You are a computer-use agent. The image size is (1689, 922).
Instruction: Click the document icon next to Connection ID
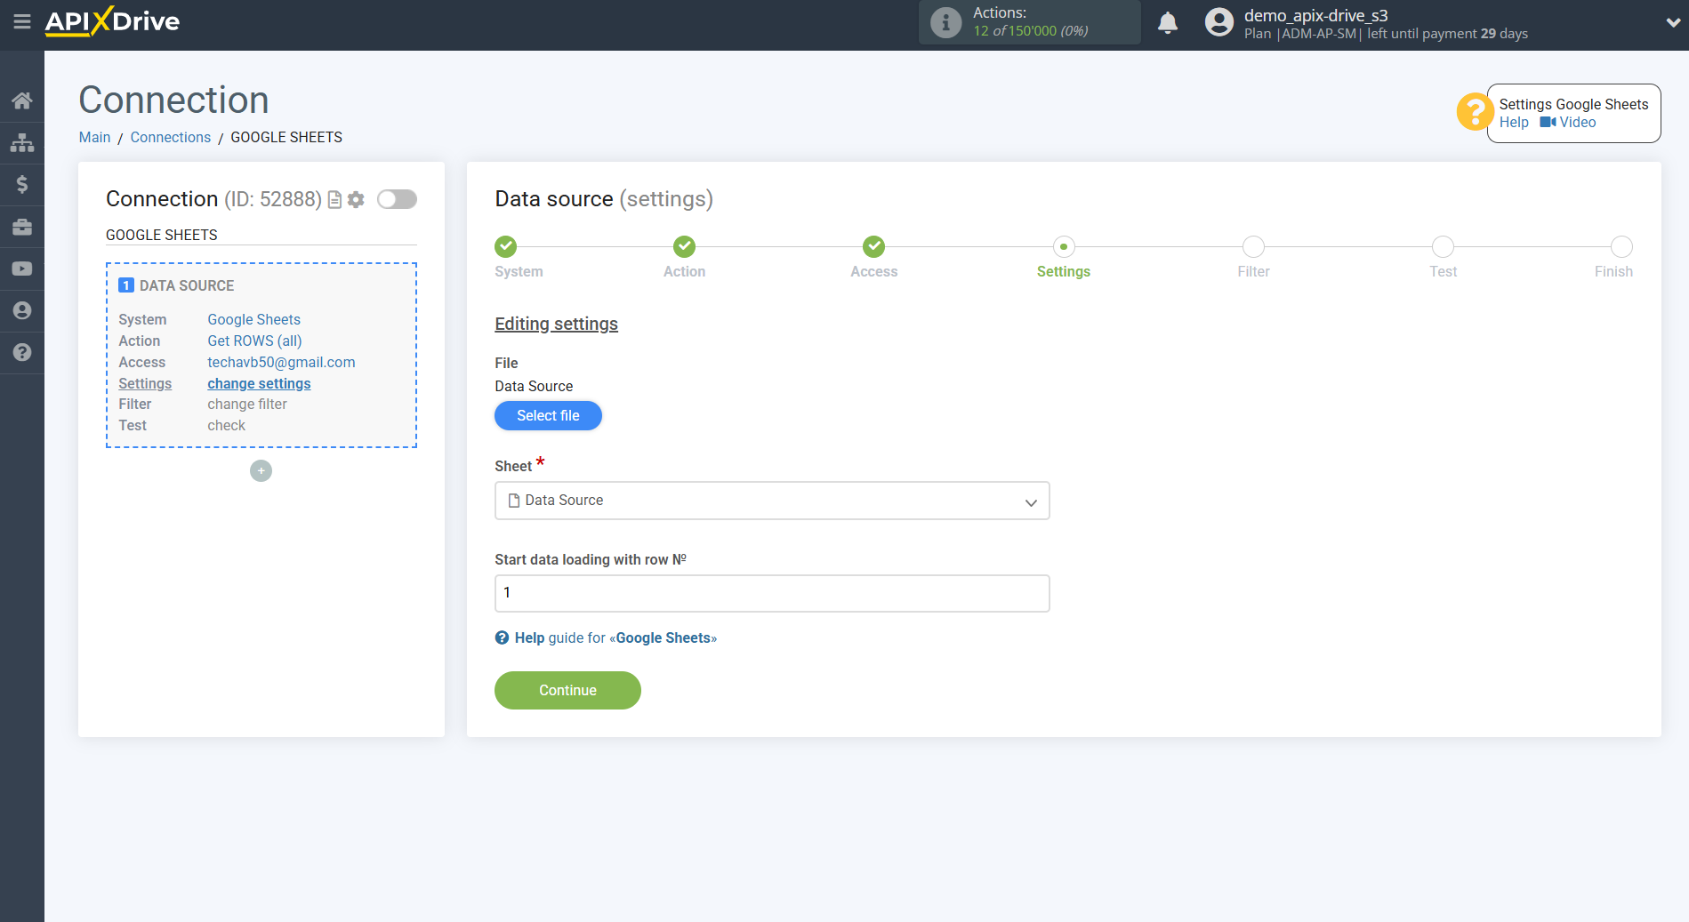point(334,199)
